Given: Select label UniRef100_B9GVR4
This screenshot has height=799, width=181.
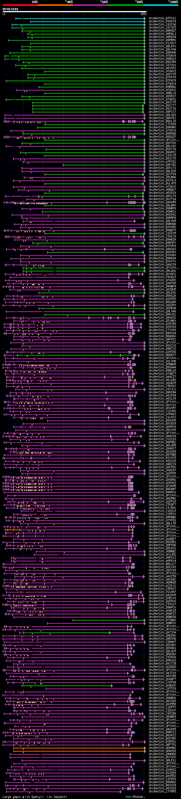Looking at the screenshot, I should coord(162,62).
